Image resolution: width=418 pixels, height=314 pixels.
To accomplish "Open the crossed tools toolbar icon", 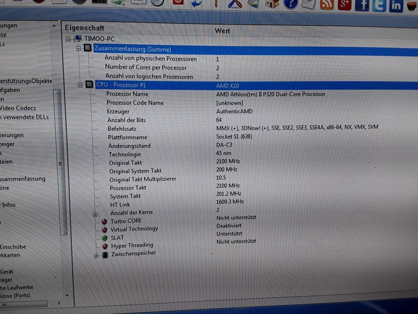I will pos(235,3).
